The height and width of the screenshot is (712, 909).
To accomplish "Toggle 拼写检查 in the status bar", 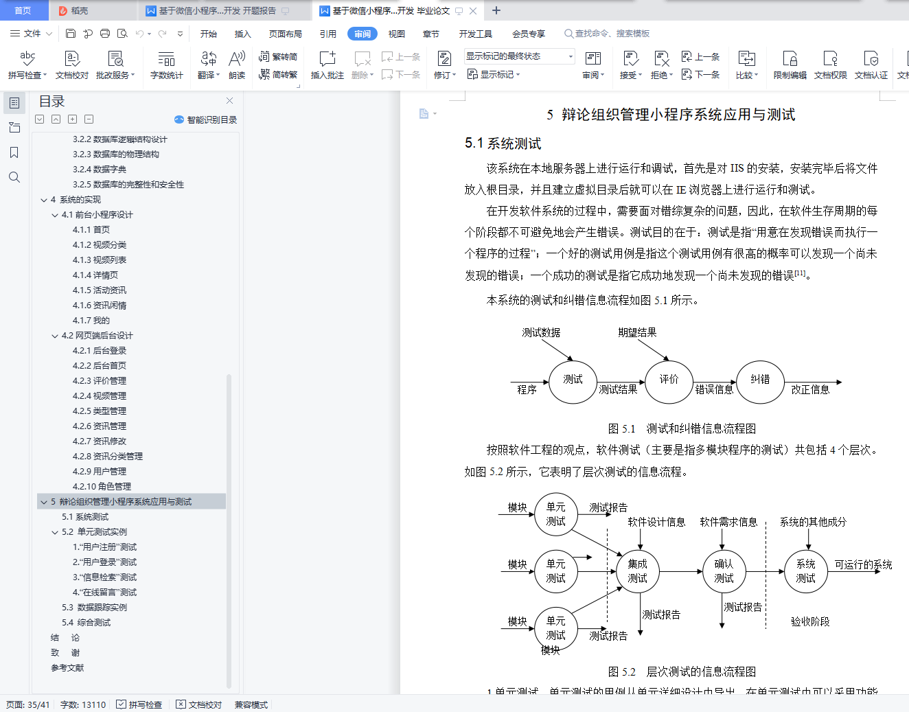I will coord(139,704).
